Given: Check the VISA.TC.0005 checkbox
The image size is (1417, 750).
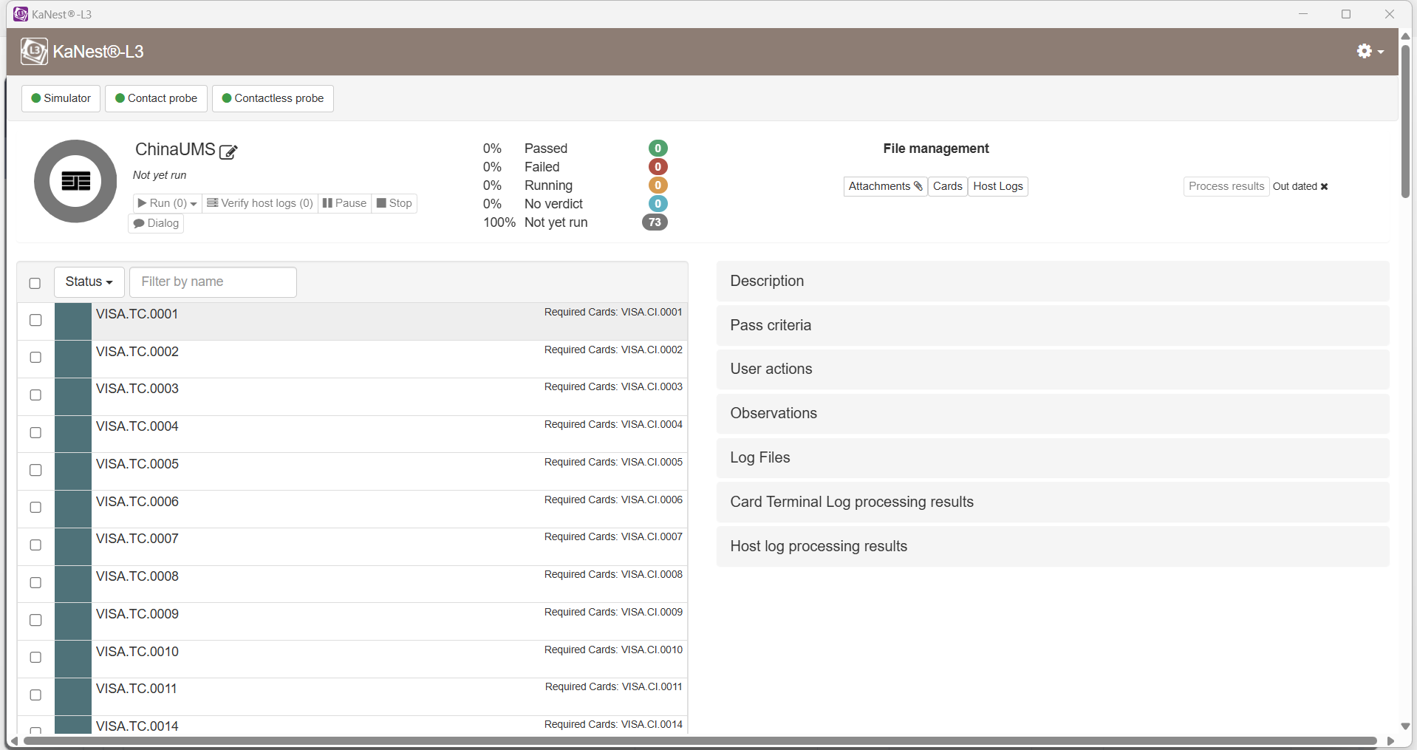Looking at the screenshot, I should (x=35, y=470).
